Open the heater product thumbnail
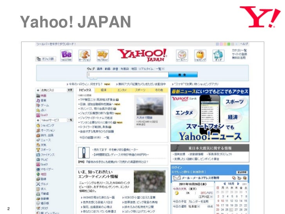285x214 pixels. pos(84,152)
